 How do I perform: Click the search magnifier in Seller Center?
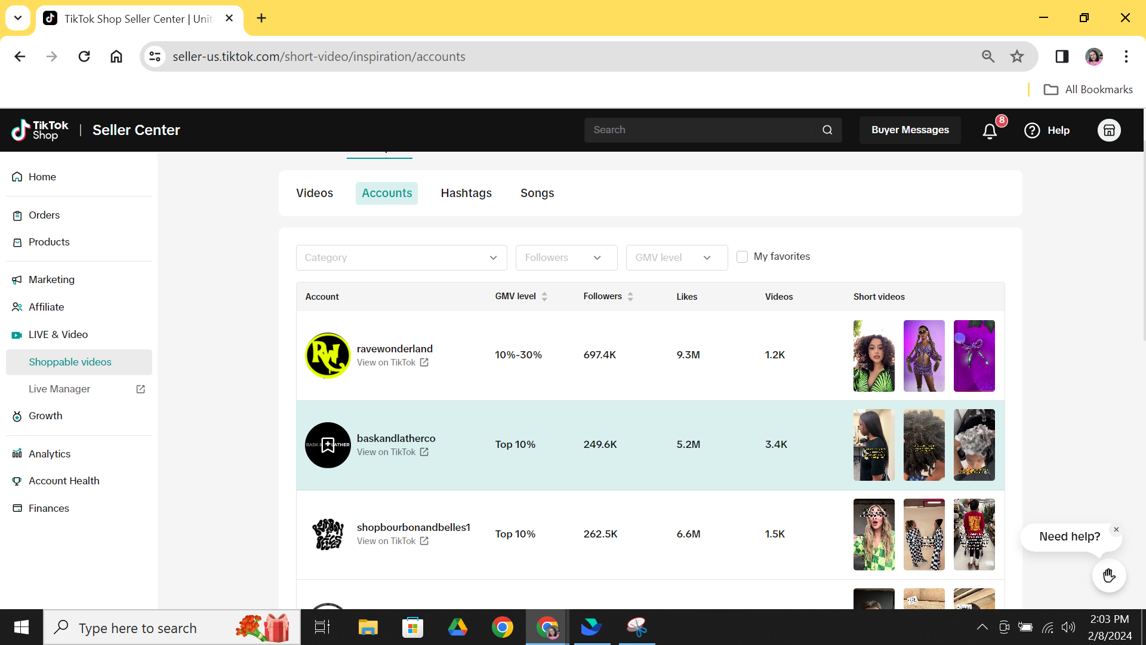click(827, 130)
